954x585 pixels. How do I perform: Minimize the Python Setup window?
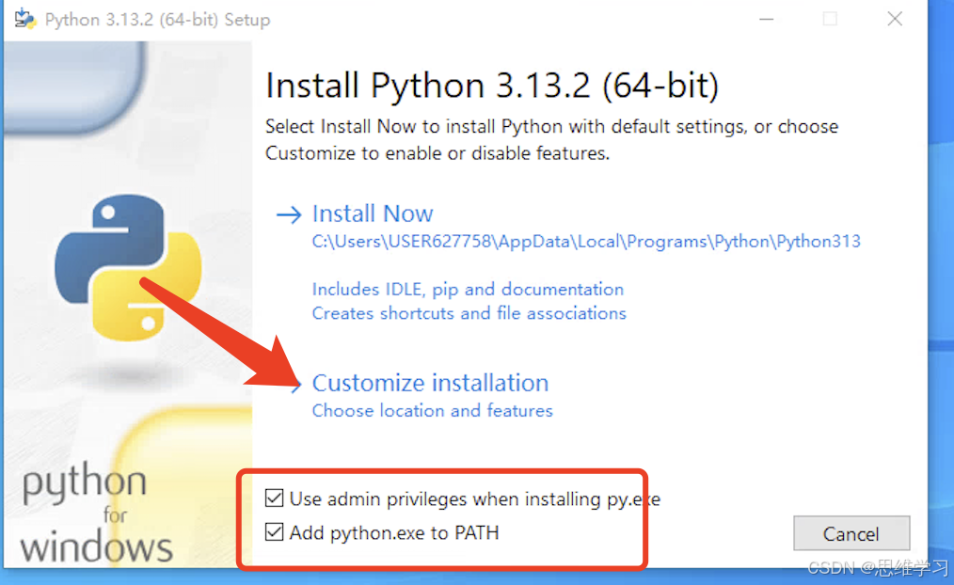click(767, 20)
